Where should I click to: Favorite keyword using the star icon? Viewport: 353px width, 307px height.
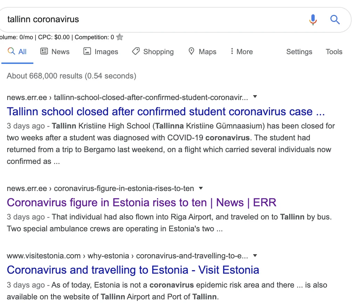point(120,37)
